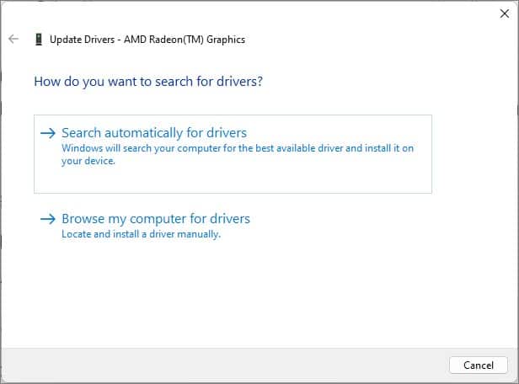The width and height of the screenshot is (519, 384).
Task: Go back using the back arrow
Action: point(13,39)
